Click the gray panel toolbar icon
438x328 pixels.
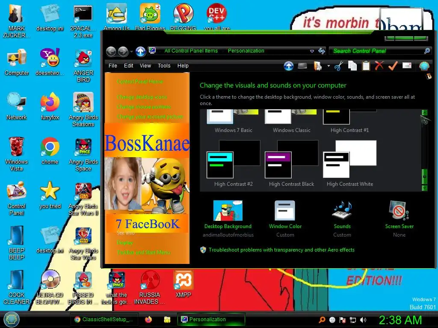tap(302, 66)
